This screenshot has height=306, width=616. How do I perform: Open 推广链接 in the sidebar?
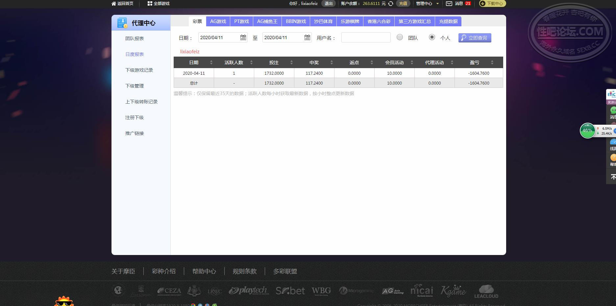point(135,133)
